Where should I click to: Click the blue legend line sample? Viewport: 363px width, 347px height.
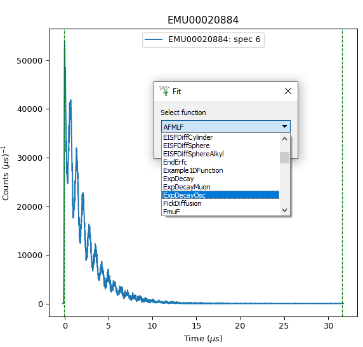tap(154, 39)
